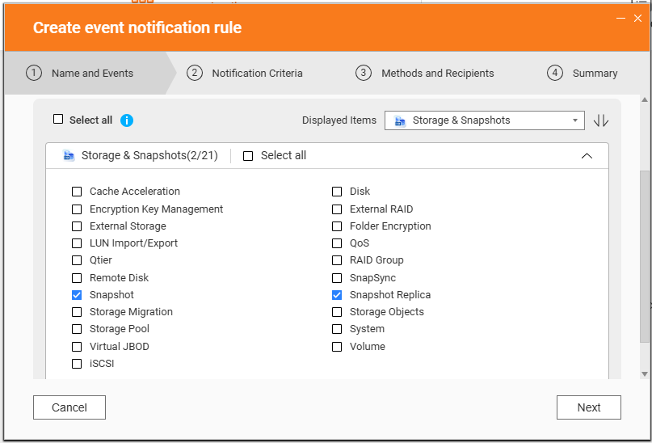Viewport: 652px width, 443px height.
Task: Collapse the Storage & Snapshots section chevron
Action: tap(587, 156)
